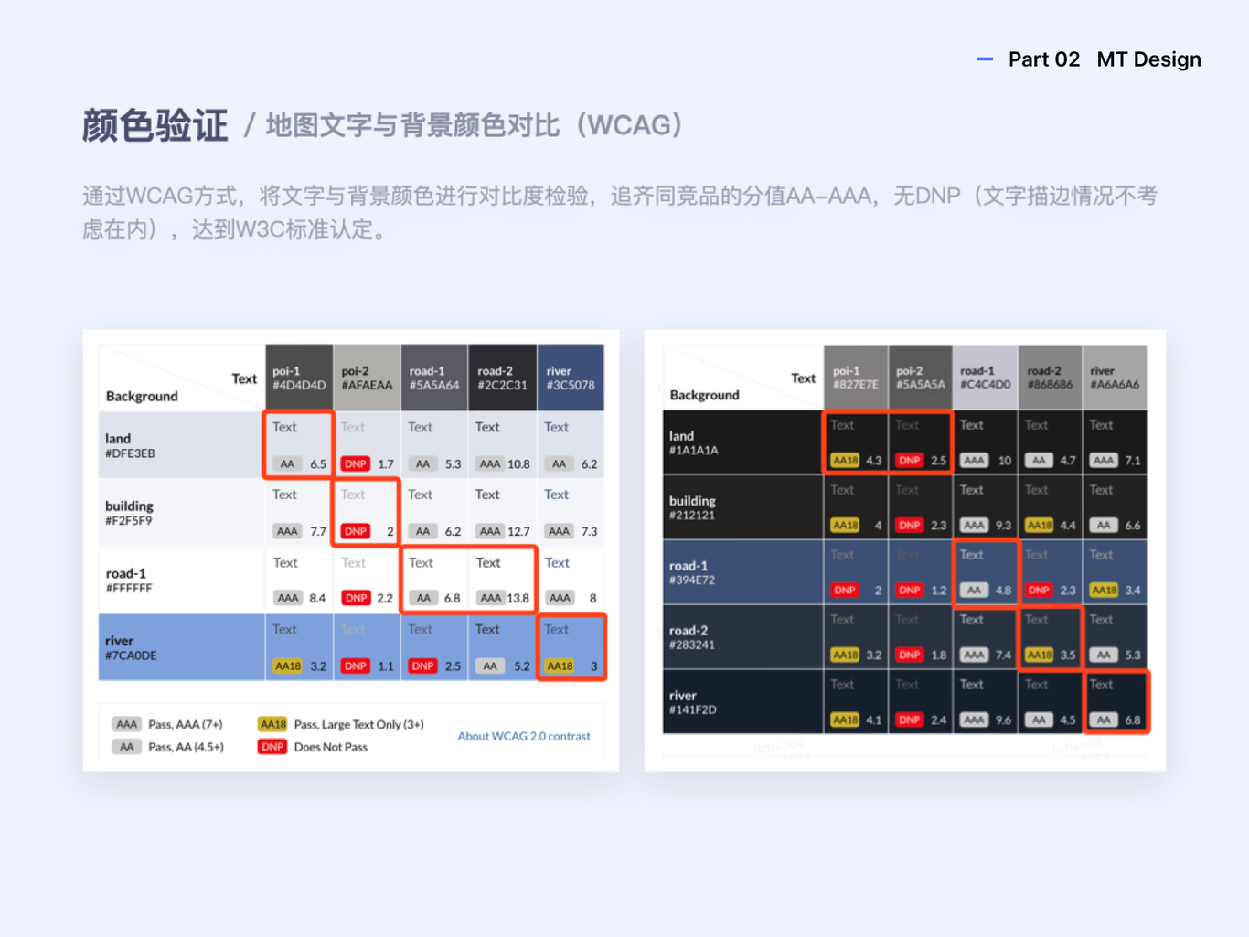Click the building #212121 row label
This screenshot has width=1249, height=937.
[x=743, y=507]
